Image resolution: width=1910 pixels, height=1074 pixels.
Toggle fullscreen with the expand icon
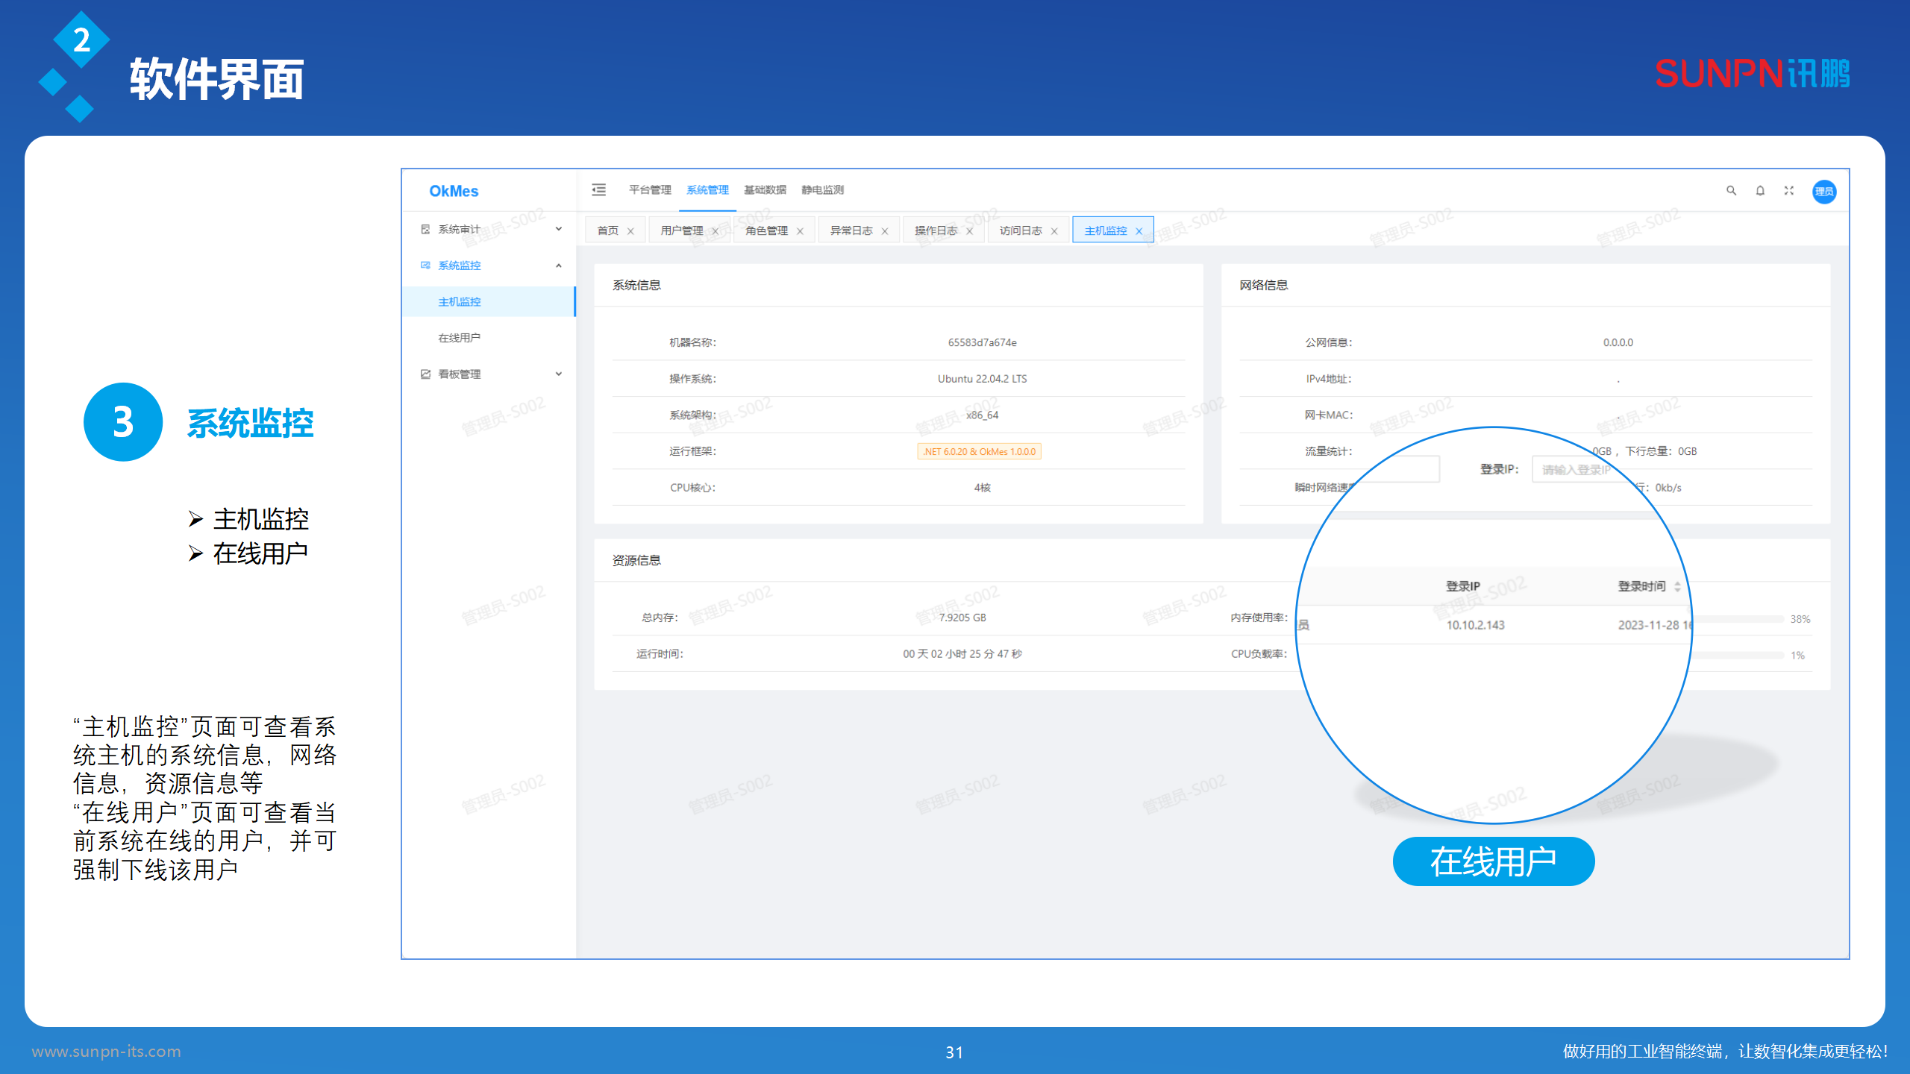tap(1788, 191)
